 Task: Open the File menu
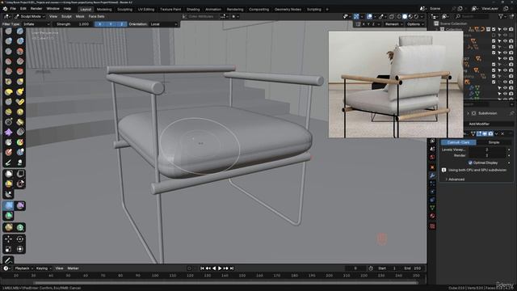click(x=13, y=9)
